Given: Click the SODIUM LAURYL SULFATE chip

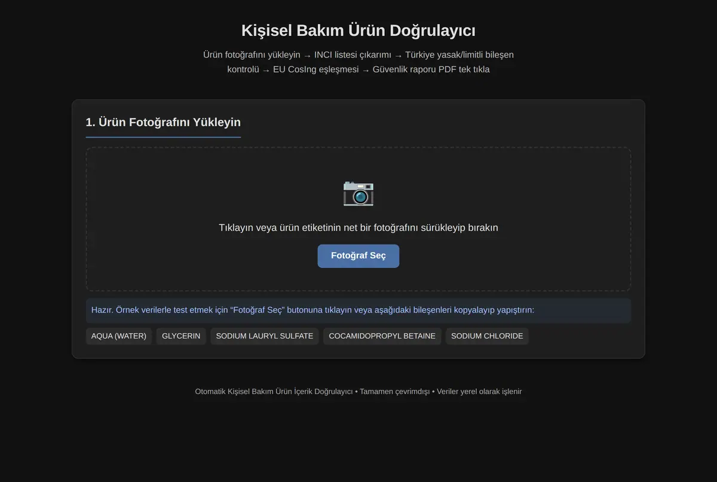Looking at the screenshot, I should [x=265, y=336].
